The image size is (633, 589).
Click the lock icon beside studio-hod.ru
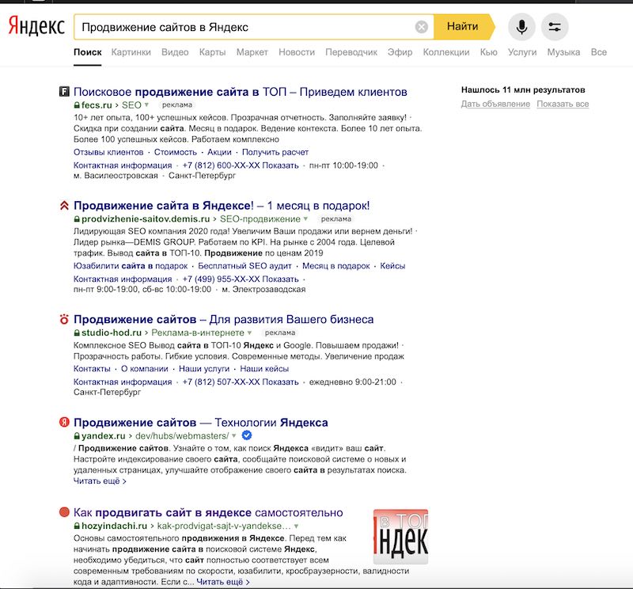[77, 332]
